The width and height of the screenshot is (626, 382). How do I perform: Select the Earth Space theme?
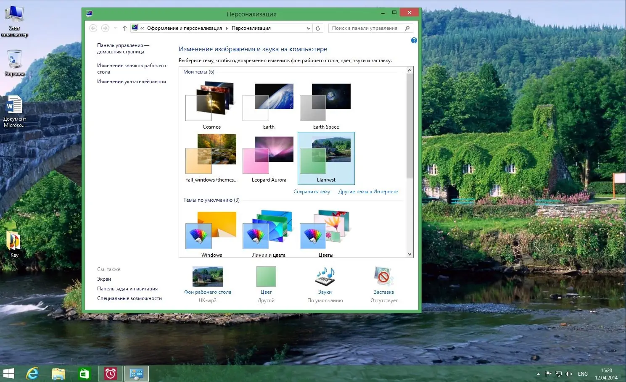(x=326, y=106)
